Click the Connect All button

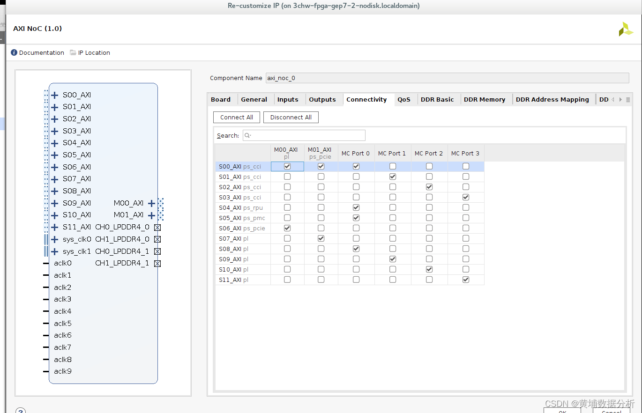tap(237, 117)
